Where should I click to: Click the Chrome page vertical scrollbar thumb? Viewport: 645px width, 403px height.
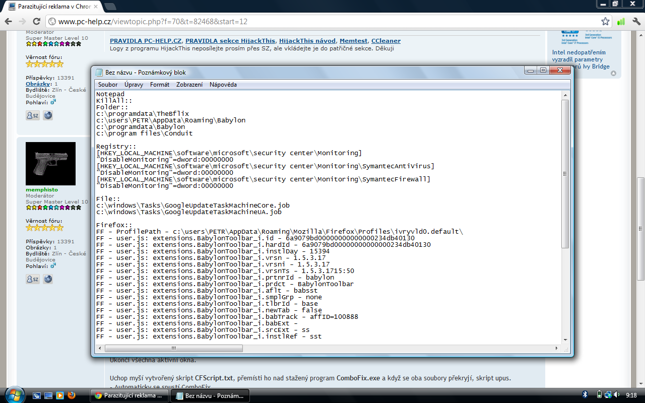tap(640, 229)
